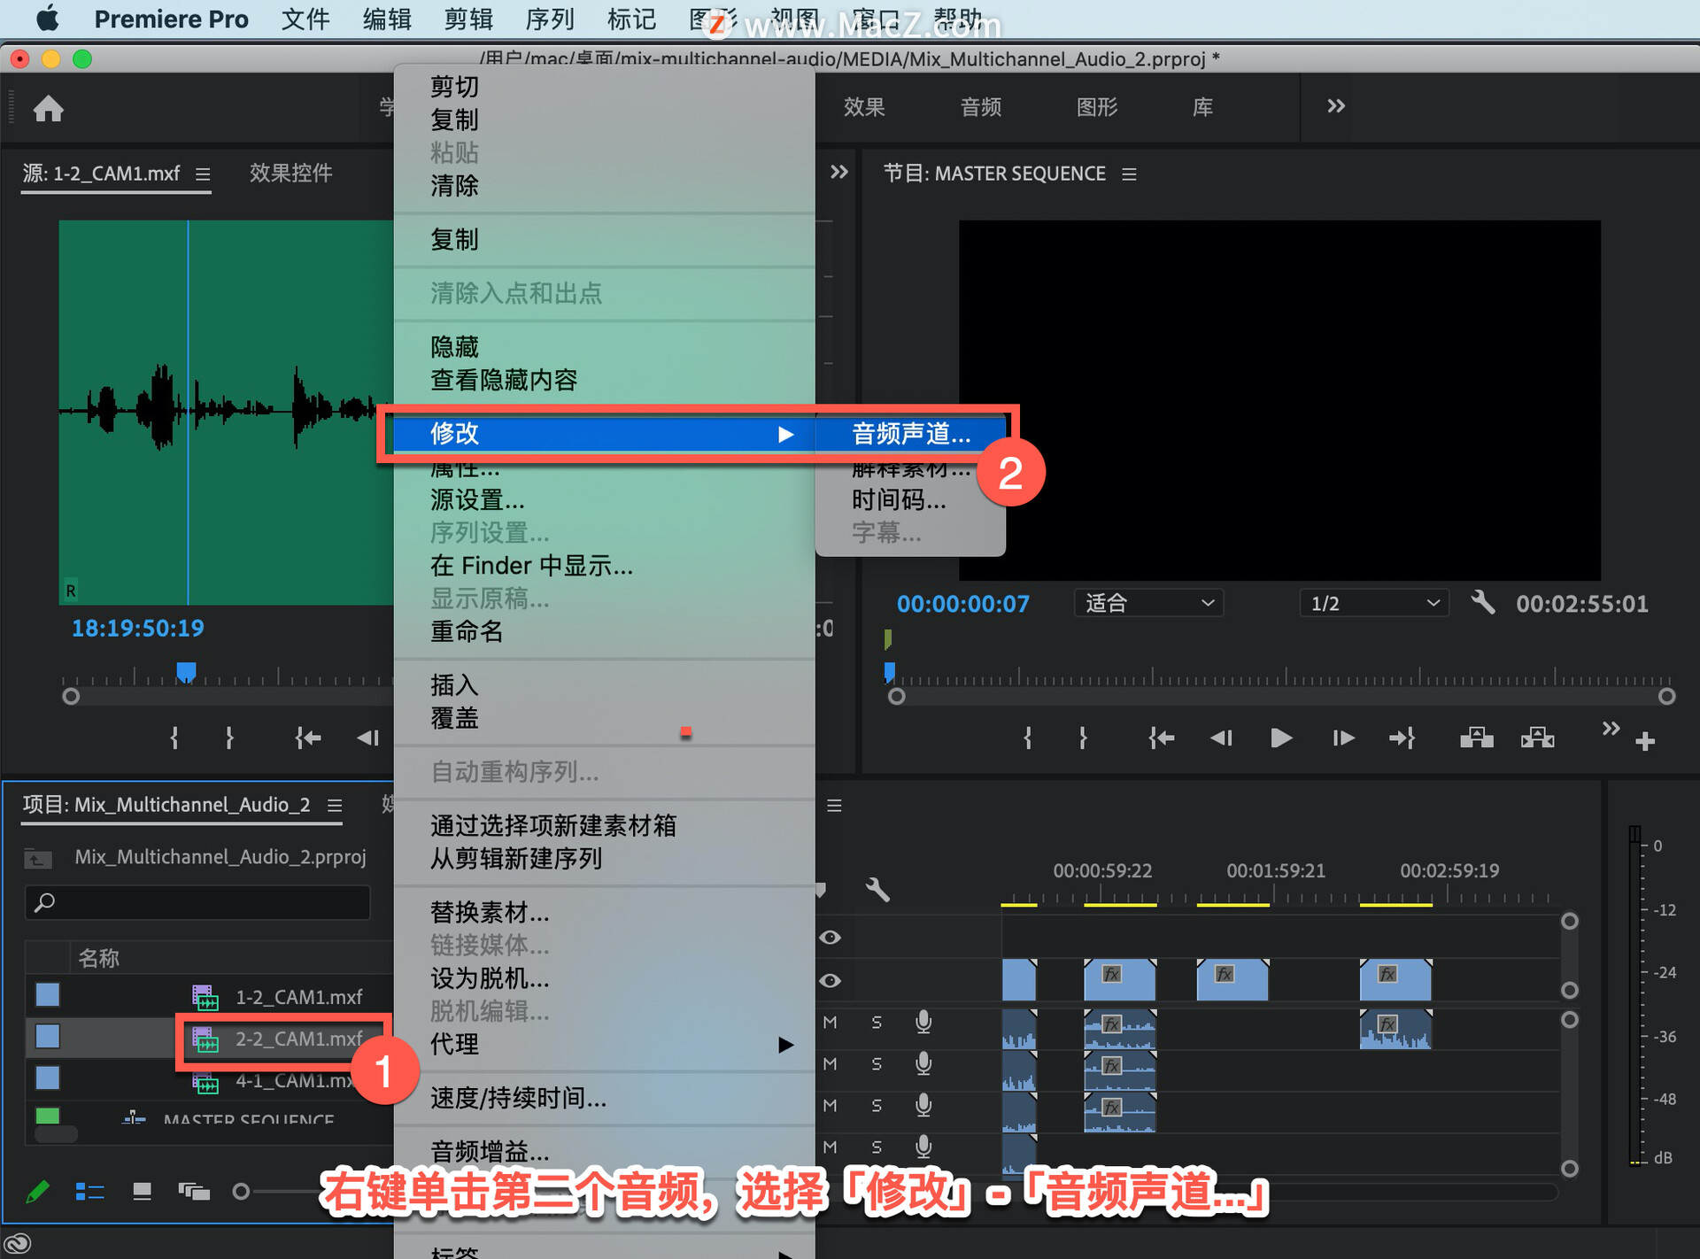Choose 音频增益... from context menu
1700x1259 pixels.
click(x=605, y=1151)
